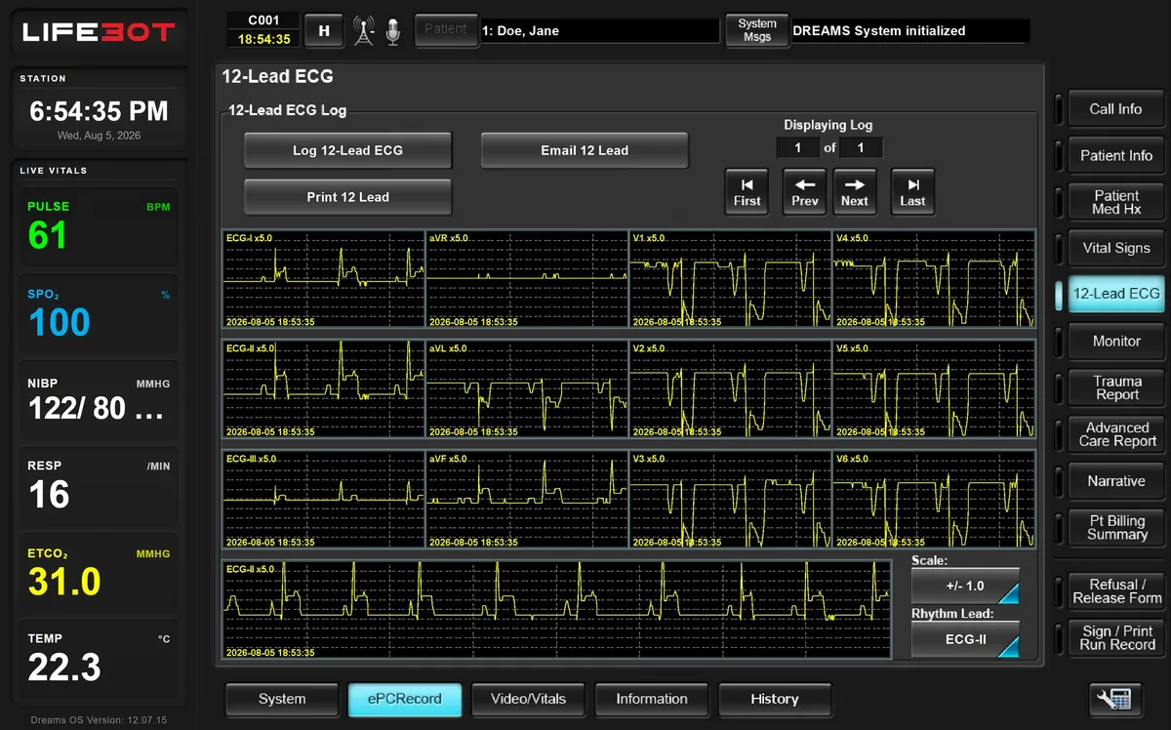This screenshot has height=730, width=1171.
Task: Go to Prev log entry
Action: click(x=805, y=192)
